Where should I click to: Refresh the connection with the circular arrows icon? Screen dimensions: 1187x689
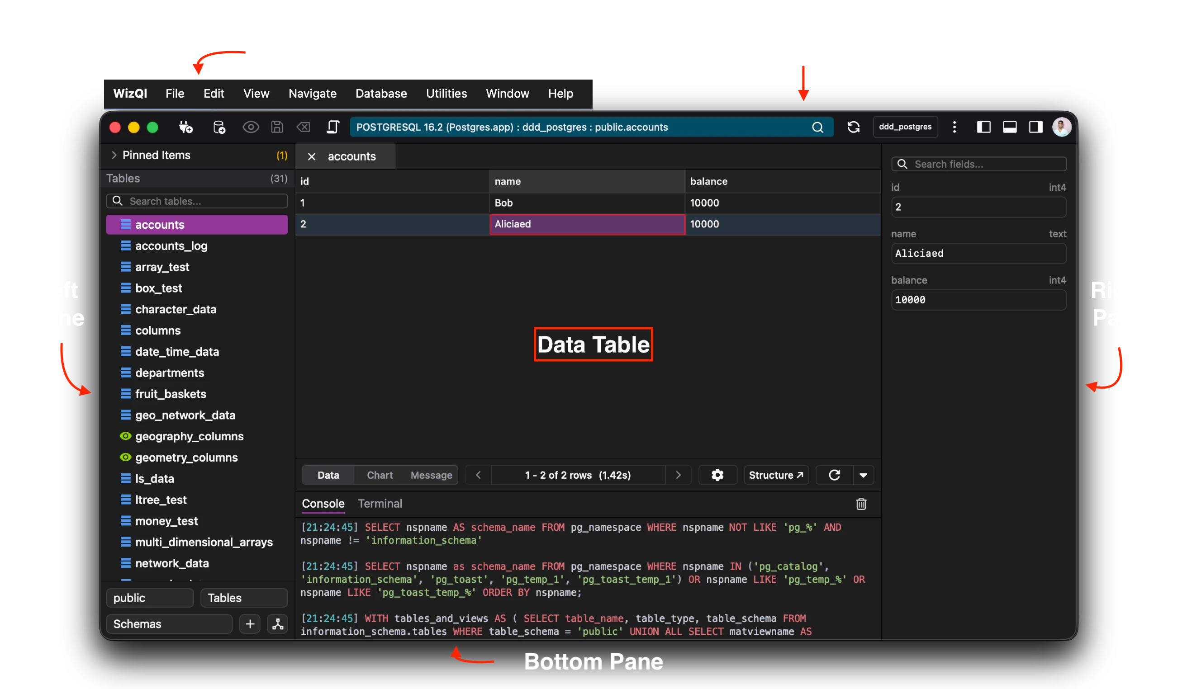point(854,127)
